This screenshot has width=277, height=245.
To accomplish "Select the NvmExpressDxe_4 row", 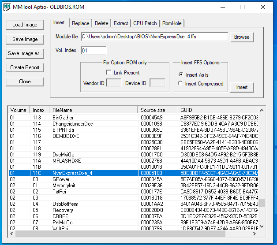I will pos(133,173).
